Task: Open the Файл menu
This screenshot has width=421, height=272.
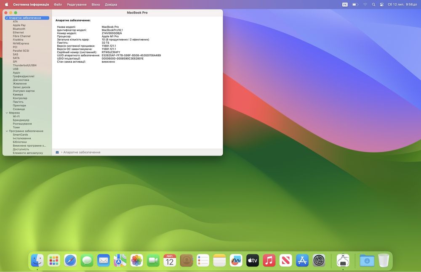Action: (58, 5)
